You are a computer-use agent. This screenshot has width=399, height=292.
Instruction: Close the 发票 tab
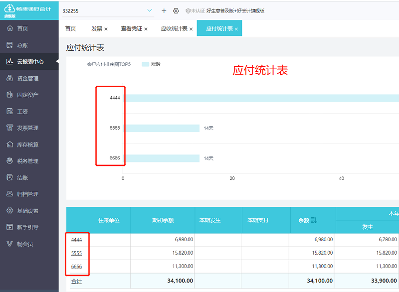click(106, 29)
